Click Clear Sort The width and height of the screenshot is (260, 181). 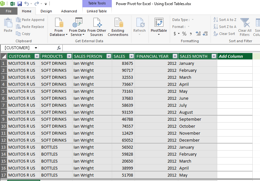[224, 34]
